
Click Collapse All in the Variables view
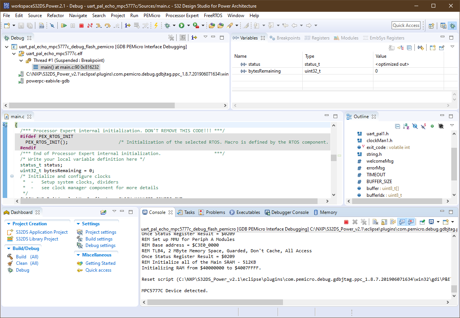point(409,47)
